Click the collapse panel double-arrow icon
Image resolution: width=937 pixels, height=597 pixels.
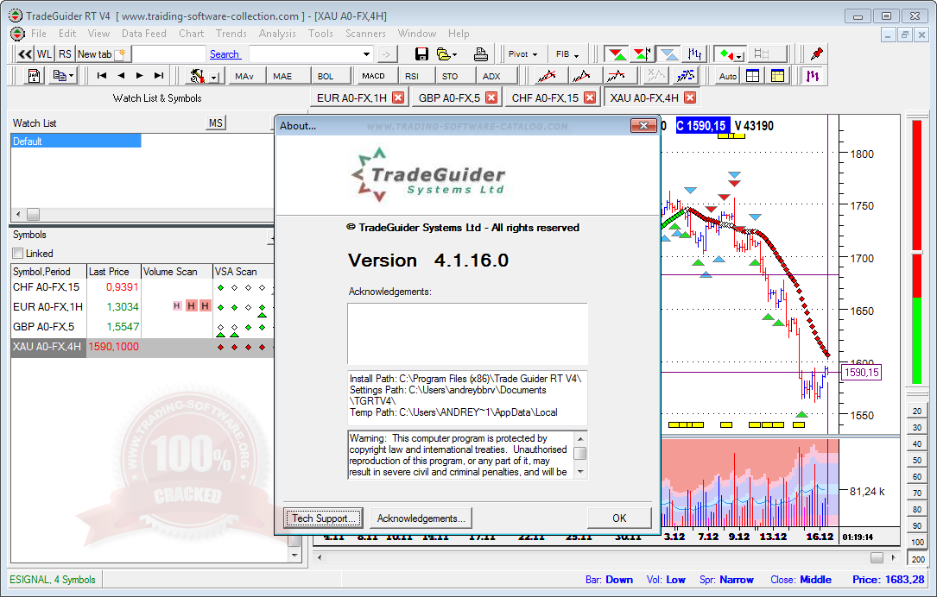[25, 53]
